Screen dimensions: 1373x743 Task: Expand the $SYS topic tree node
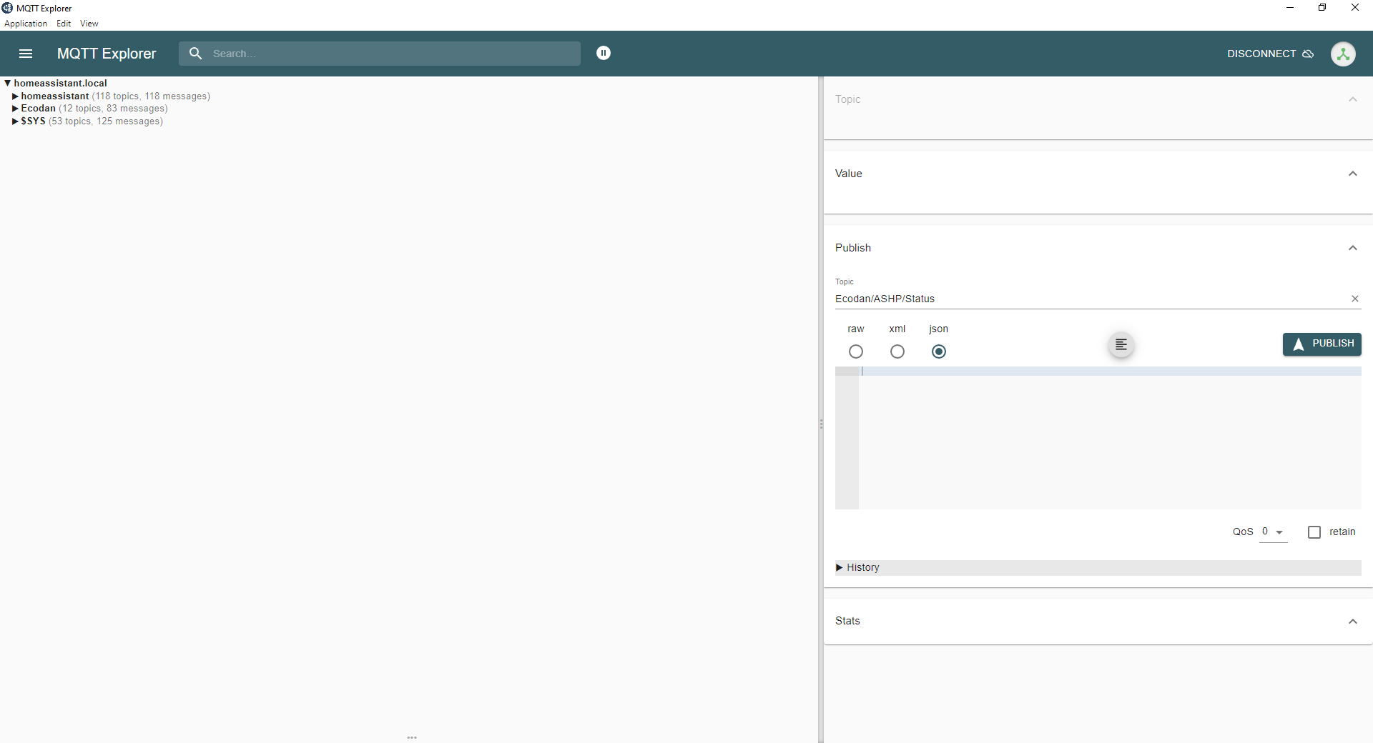point(15,121)
